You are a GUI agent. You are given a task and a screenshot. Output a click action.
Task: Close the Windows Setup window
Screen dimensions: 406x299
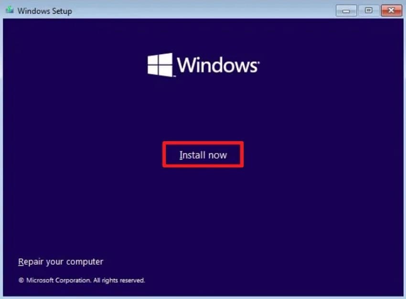point(391,10)
